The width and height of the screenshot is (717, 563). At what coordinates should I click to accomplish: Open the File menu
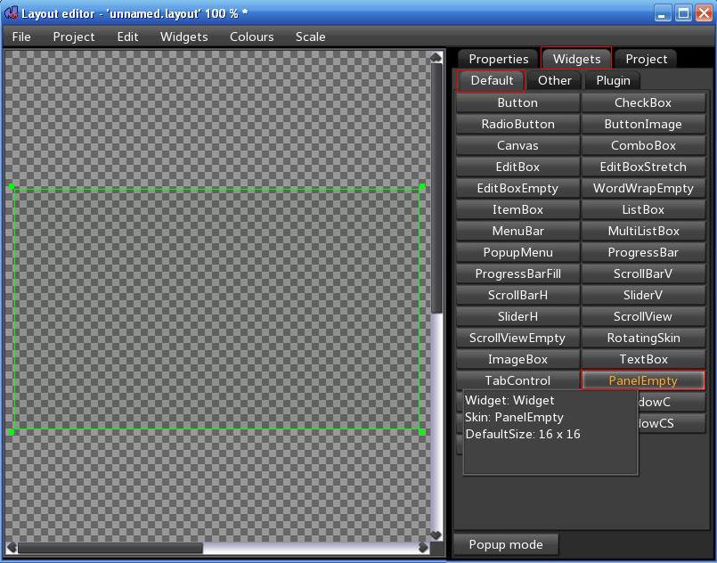21,37
